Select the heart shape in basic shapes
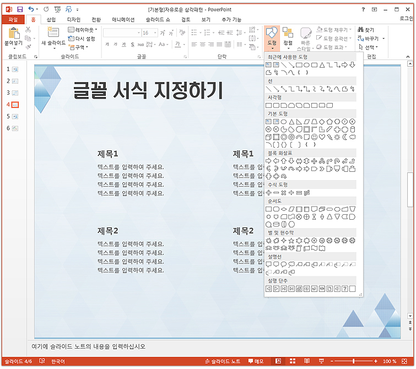 click(x=322, y=137)
